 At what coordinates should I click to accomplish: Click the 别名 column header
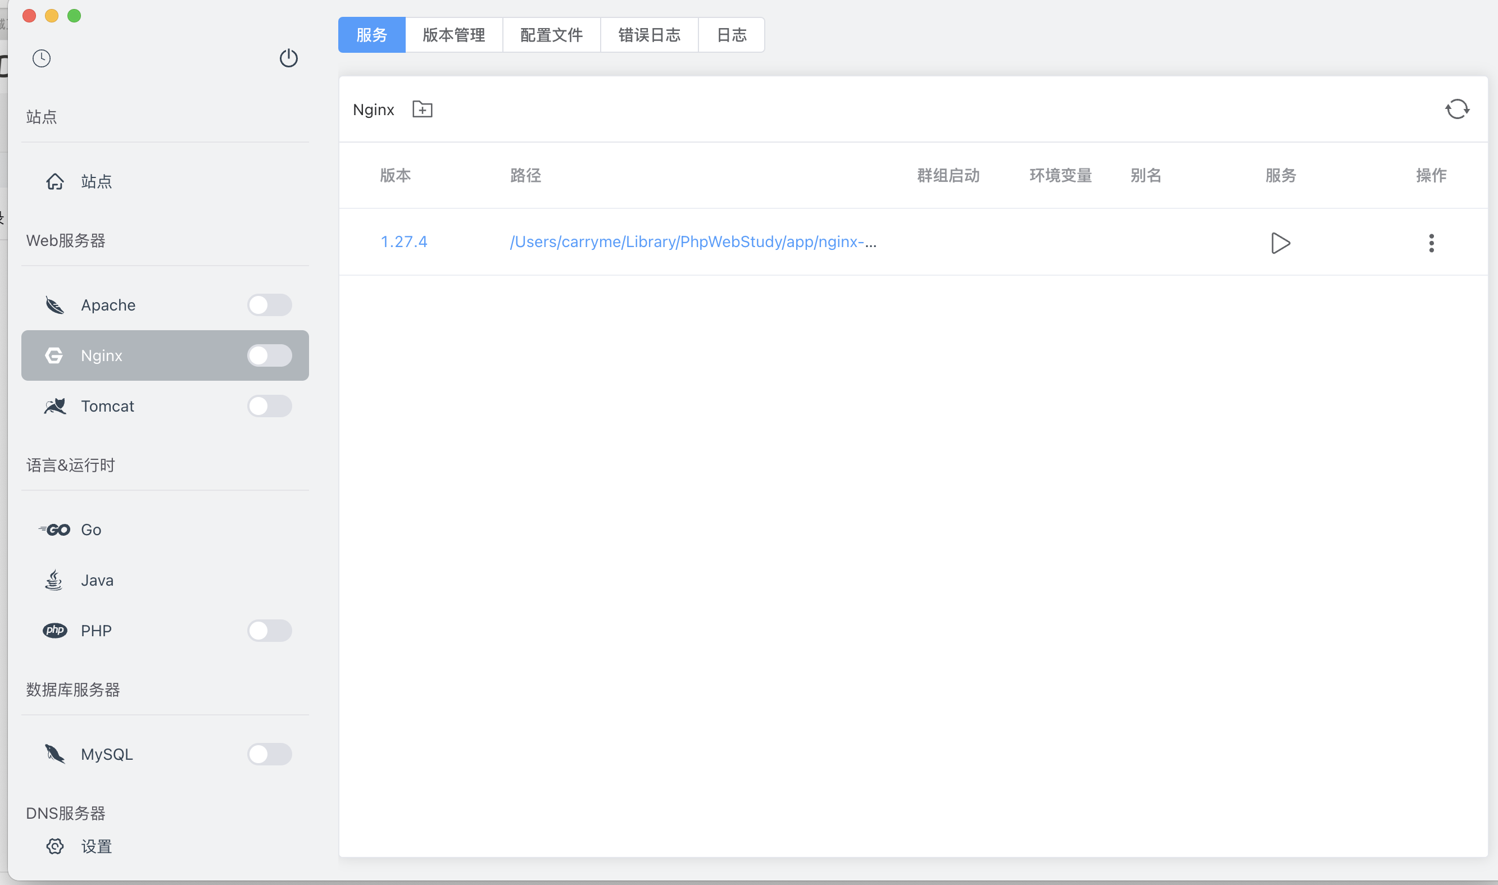click(x=1146, y=175)
